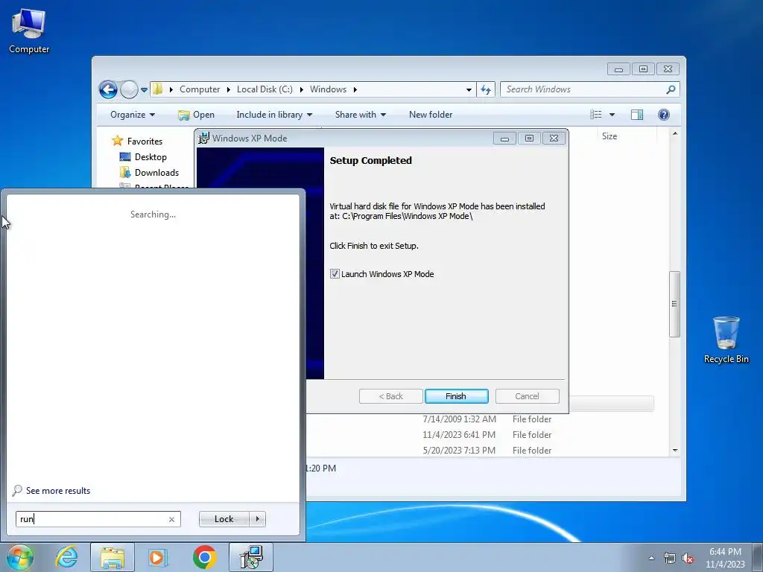Click the Cancel button in setup
763x572 pixels.
click(527, 396)
